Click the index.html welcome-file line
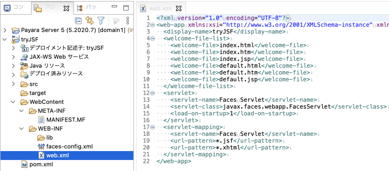The image size is (389, 171). 238,45
